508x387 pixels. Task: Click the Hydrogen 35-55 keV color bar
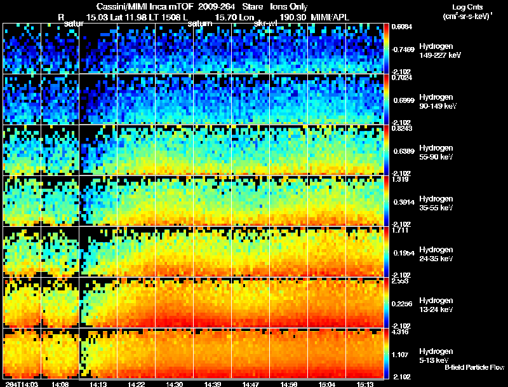(386, 201)
